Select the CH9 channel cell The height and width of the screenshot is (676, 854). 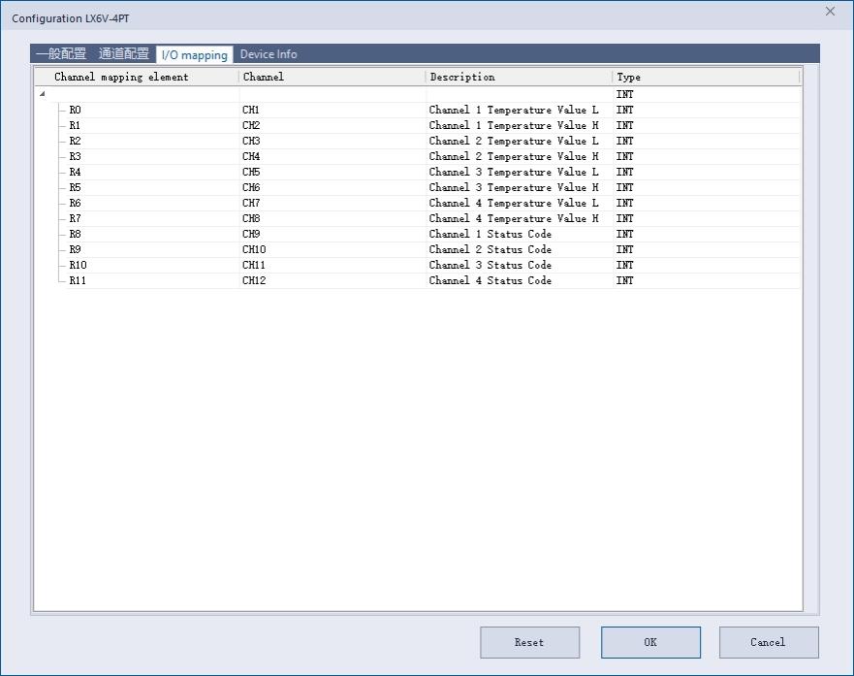pyautogui.click(x=251, y=235)
